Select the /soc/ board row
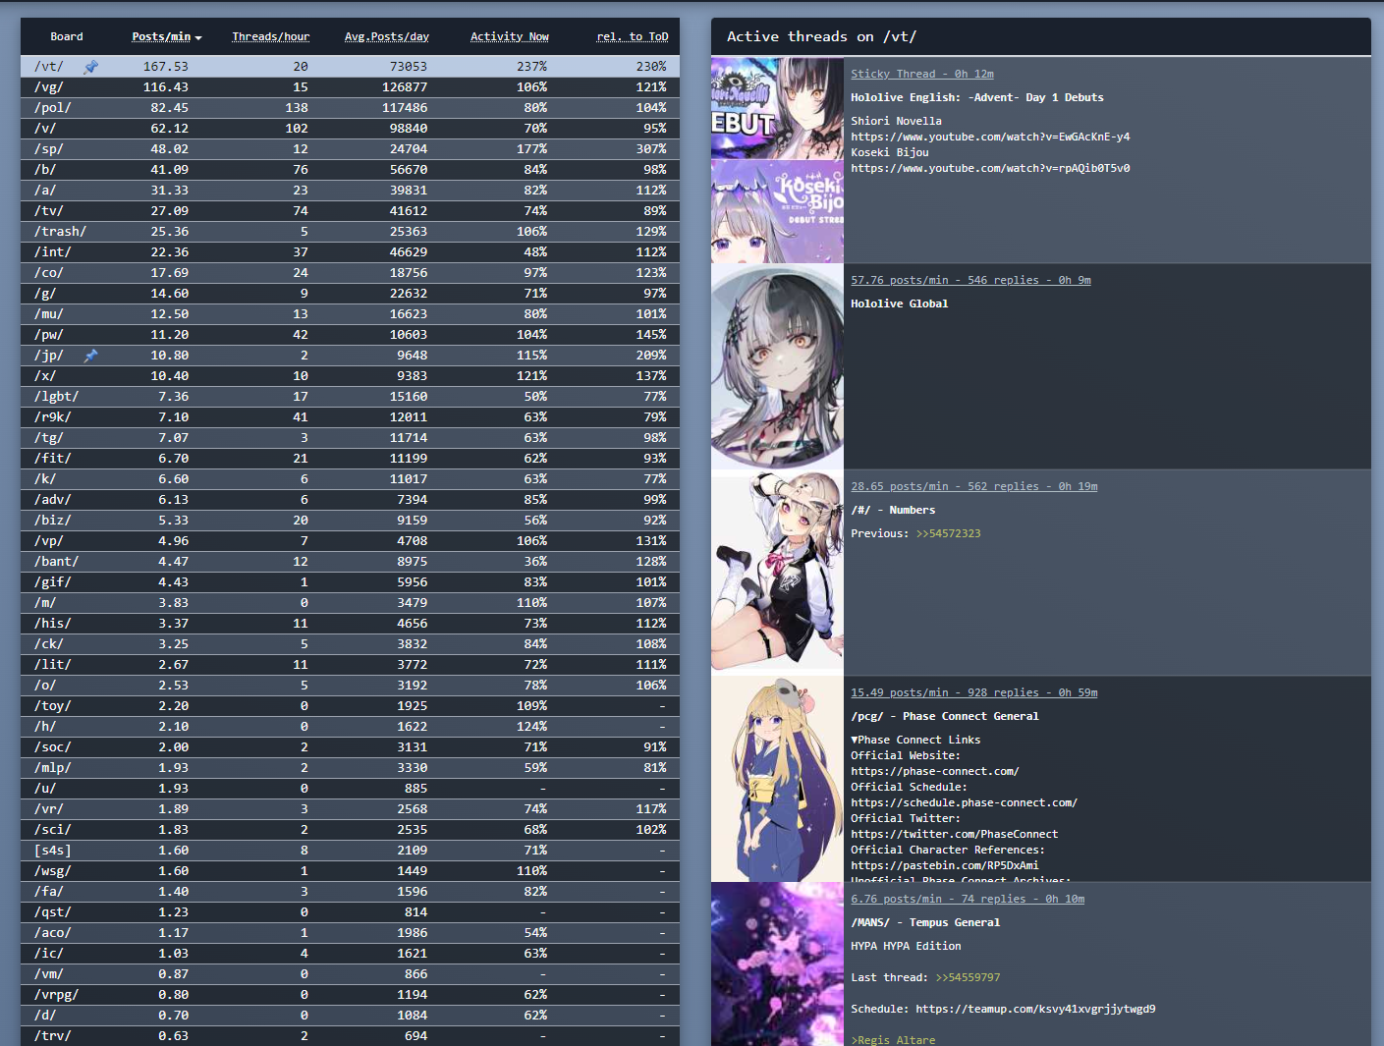 [x=350, y=747]
